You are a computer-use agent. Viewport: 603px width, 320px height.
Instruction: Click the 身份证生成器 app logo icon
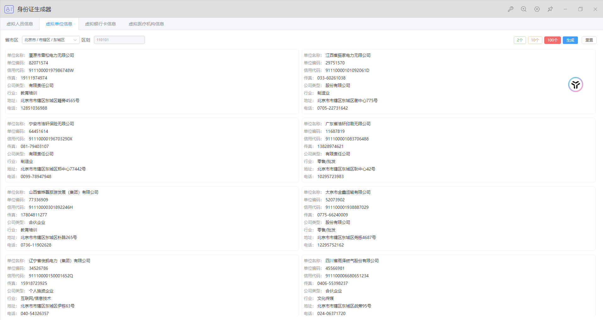pyautogui.click(x=9, y=9)
